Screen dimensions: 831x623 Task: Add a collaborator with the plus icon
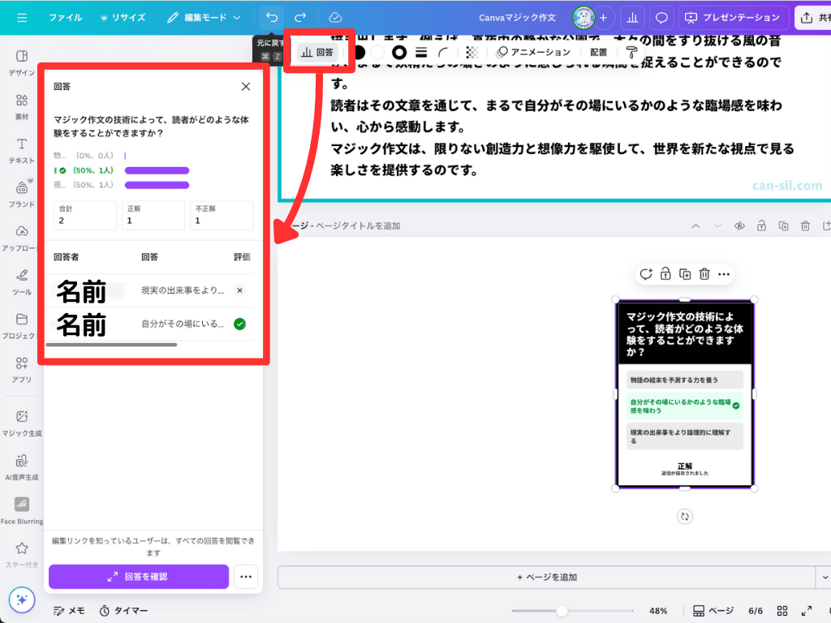click(x=603, y=18)
